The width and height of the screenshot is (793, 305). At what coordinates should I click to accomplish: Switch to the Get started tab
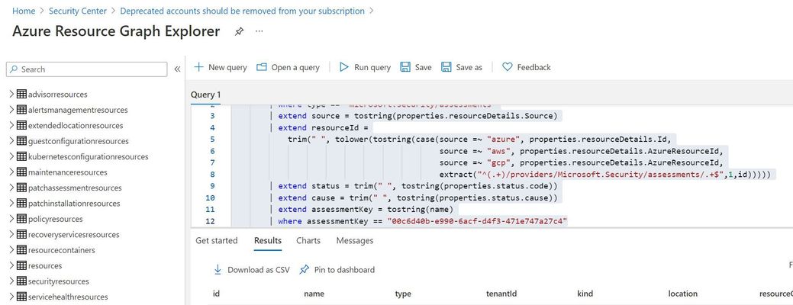(x=217, y=241)
